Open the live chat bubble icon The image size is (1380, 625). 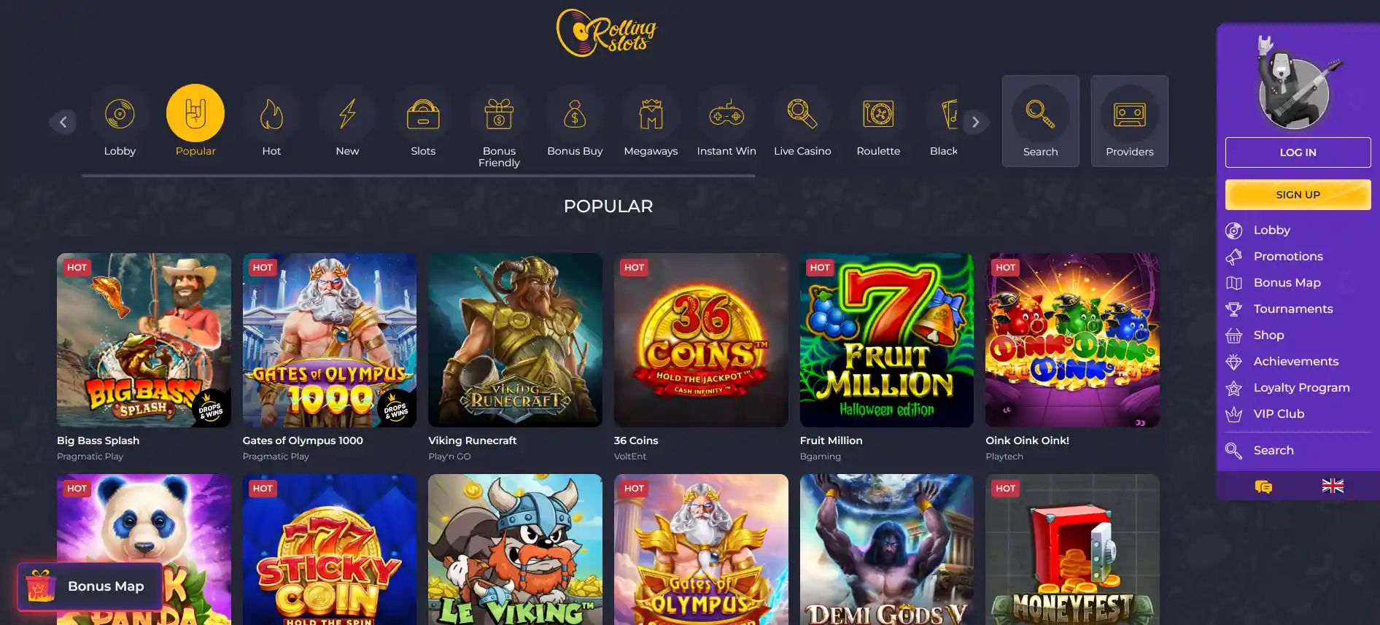point(1263,486)
